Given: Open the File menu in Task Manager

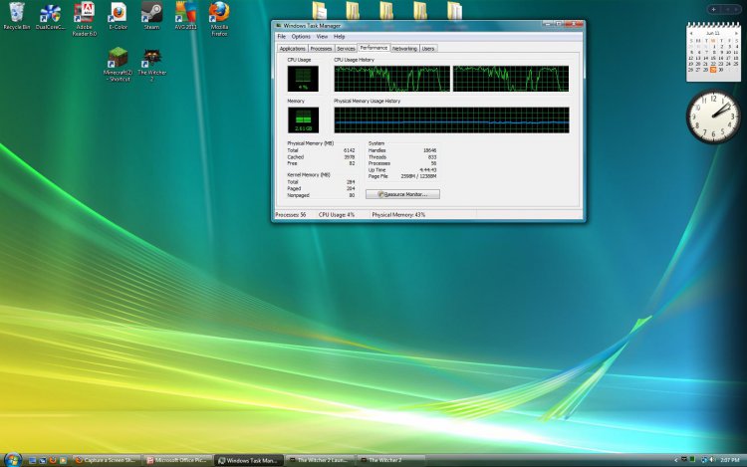Looking at the screenshot, I should (282, 37).
